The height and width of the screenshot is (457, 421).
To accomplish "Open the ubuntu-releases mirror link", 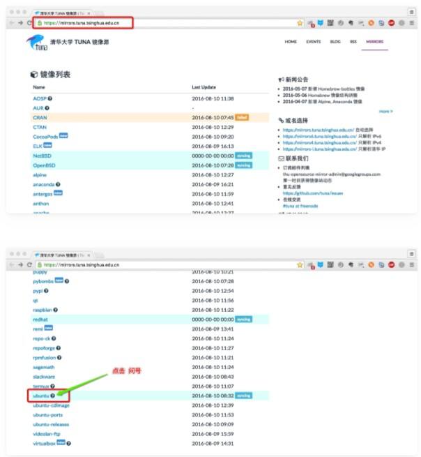I will (51, 424).
